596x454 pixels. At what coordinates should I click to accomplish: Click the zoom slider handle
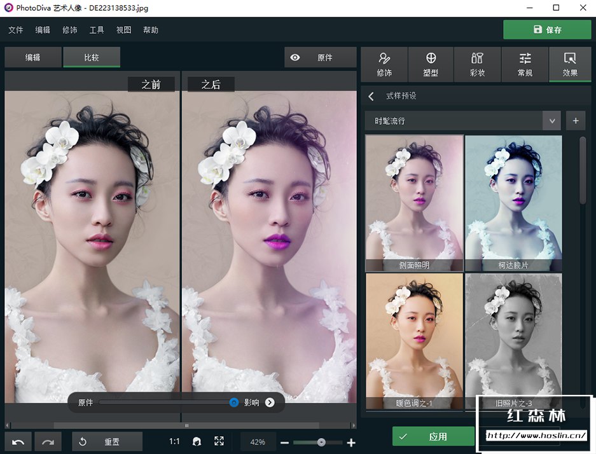click(x=321, y=442)
